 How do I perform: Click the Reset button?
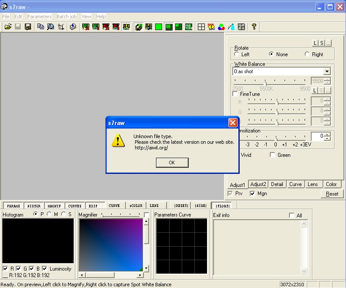tap(332, 194)
